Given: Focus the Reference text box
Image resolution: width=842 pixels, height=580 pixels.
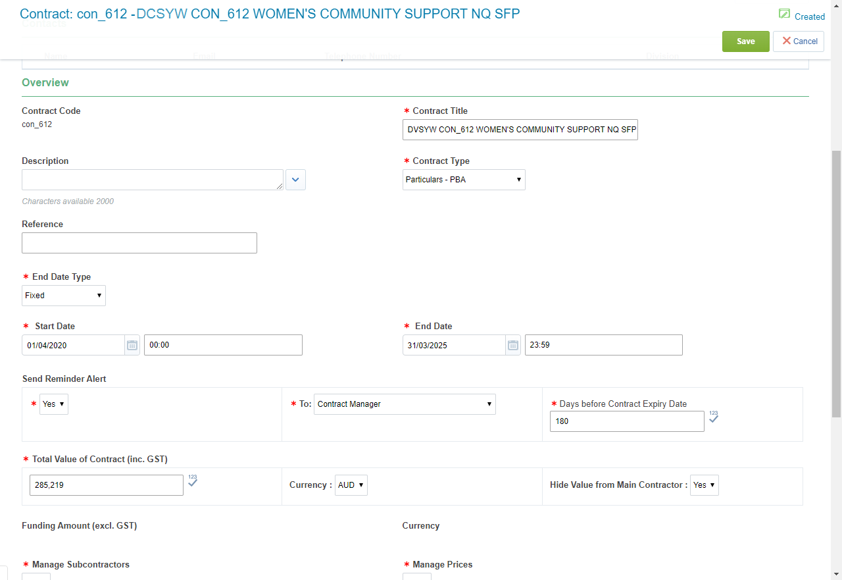Looking at the screenshot, I should coord(139,243).
